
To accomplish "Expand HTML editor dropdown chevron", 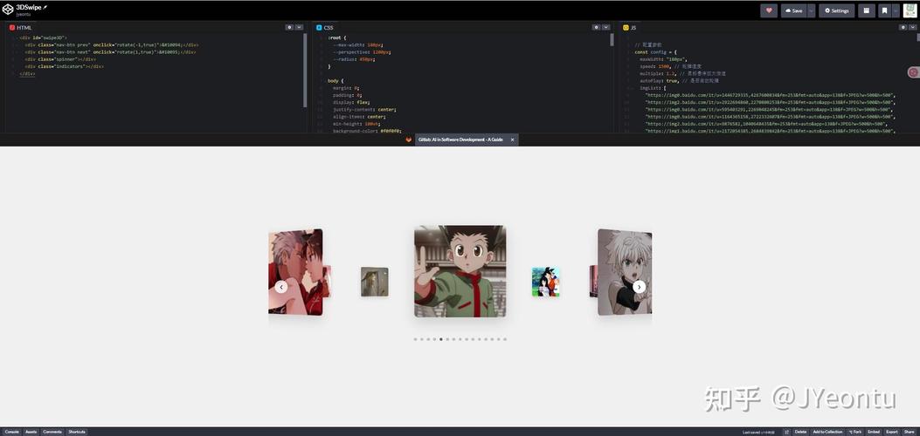I will click(x=299, y=27).
